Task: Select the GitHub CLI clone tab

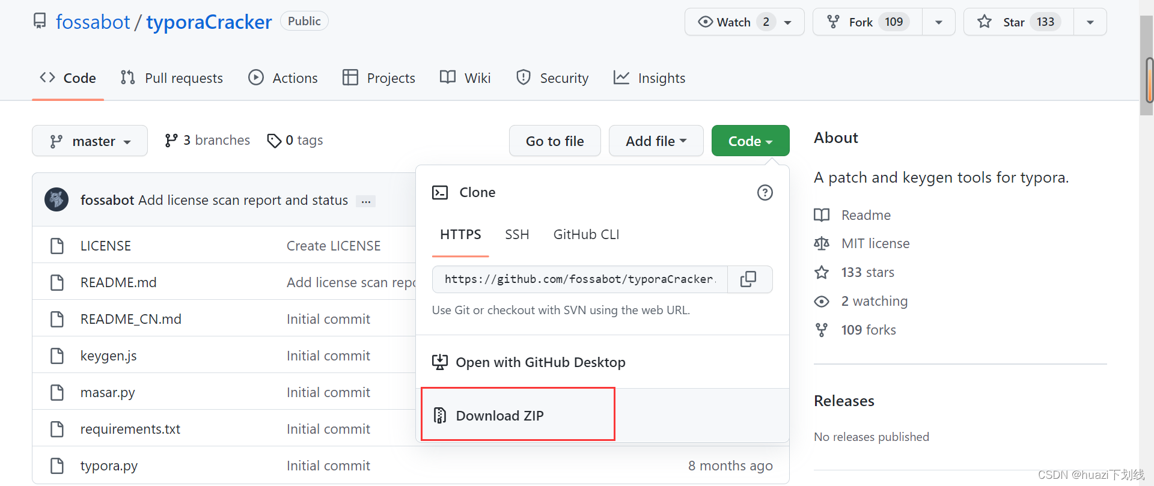Action: pos(586,235)
